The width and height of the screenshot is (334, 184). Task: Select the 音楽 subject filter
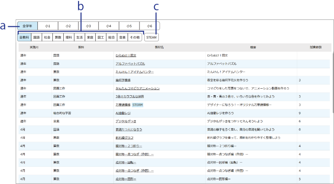tap(122, 38)
